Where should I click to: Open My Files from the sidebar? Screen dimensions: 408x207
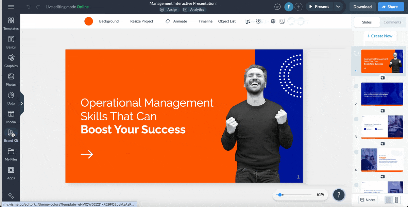(x=11, y=154)
